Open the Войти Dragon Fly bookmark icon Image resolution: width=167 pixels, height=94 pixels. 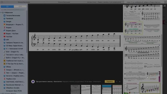click(x=4, y=58)
